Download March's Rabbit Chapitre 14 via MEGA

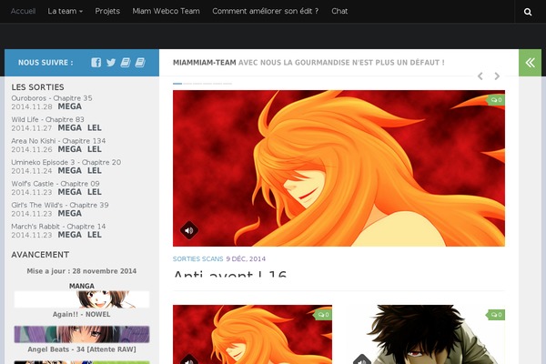70,235
